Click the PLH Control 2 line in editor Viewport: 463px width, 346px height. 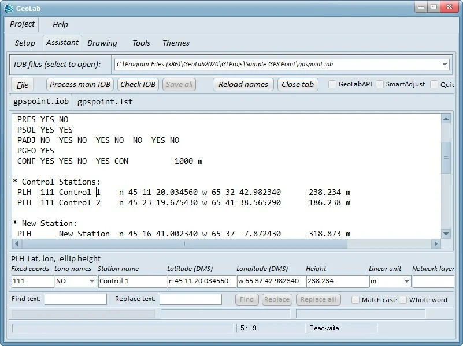pos(184,202)
